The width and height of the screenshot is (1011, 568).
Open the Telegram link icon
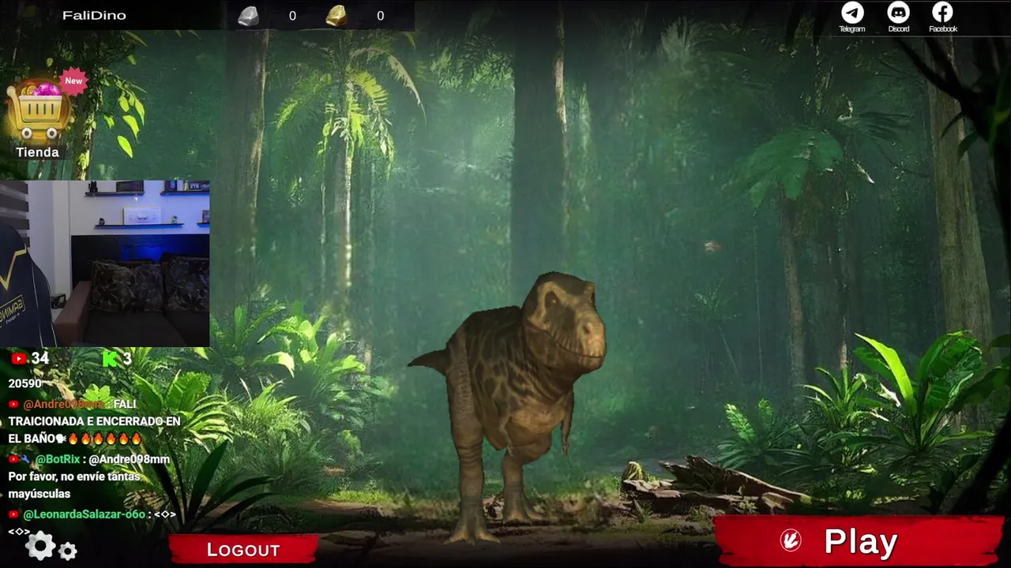coord(852,13)
